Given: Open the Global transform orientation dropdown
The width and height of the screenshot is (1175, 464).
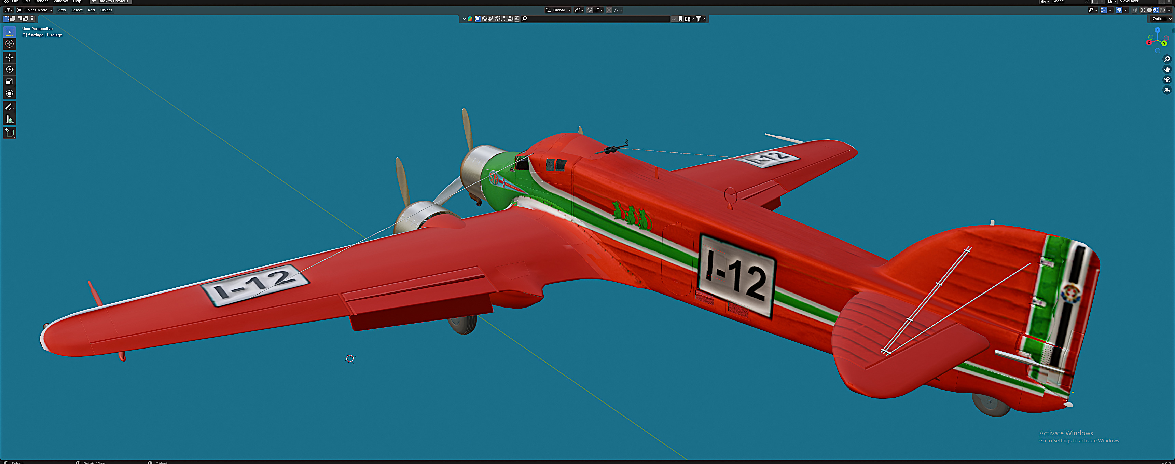Looking at the screenshot, I should point(558,10).
